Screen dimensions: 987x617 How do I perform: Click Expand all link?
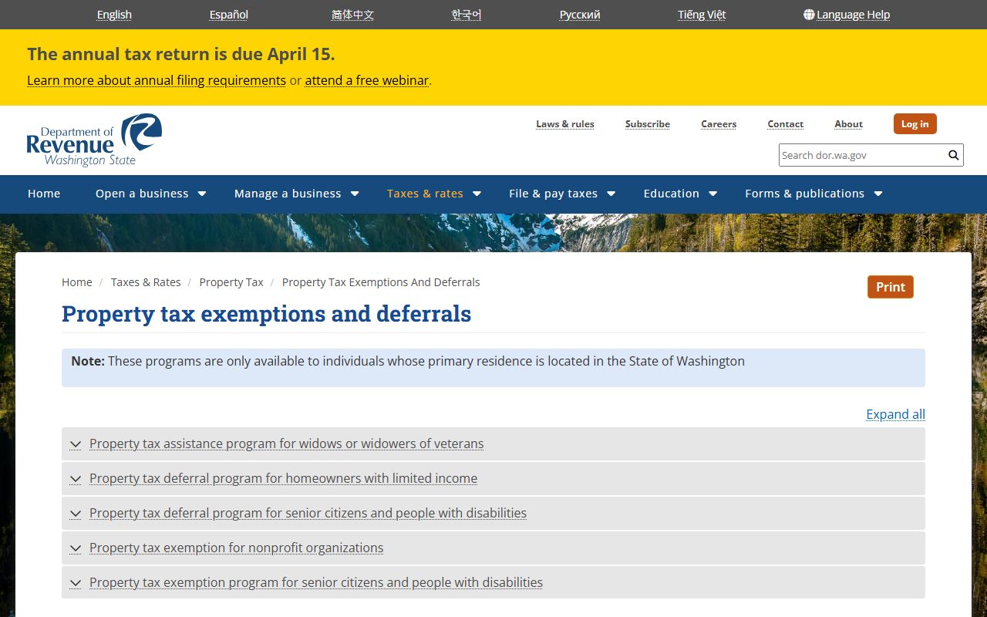(x=895, y=414)
